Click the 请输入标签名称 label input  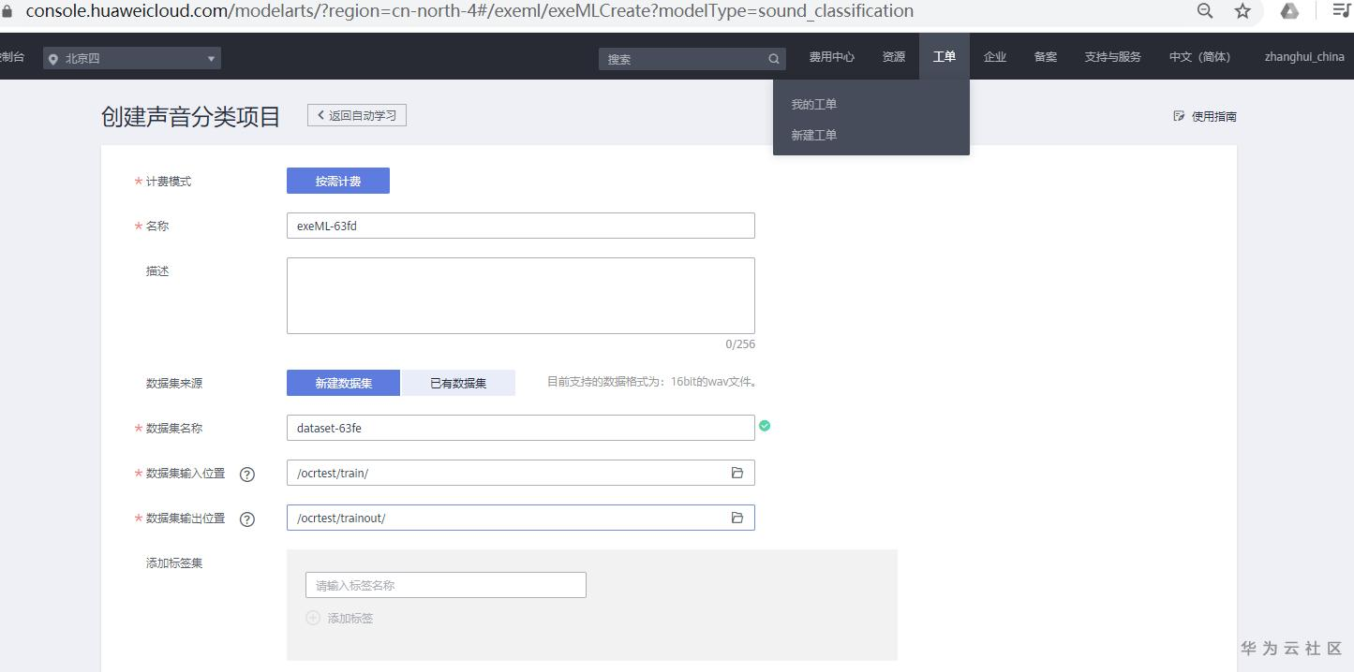tap(446, 585)
